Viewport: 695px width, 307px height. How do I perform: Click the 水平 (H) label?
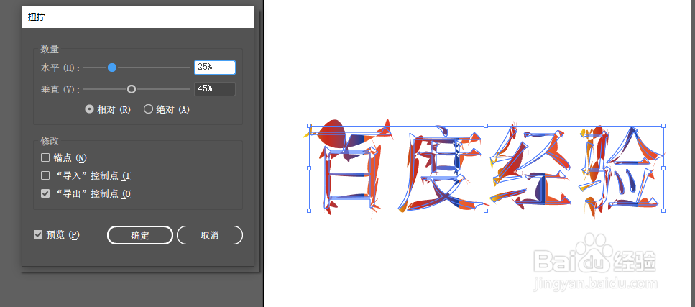[60, 68]
